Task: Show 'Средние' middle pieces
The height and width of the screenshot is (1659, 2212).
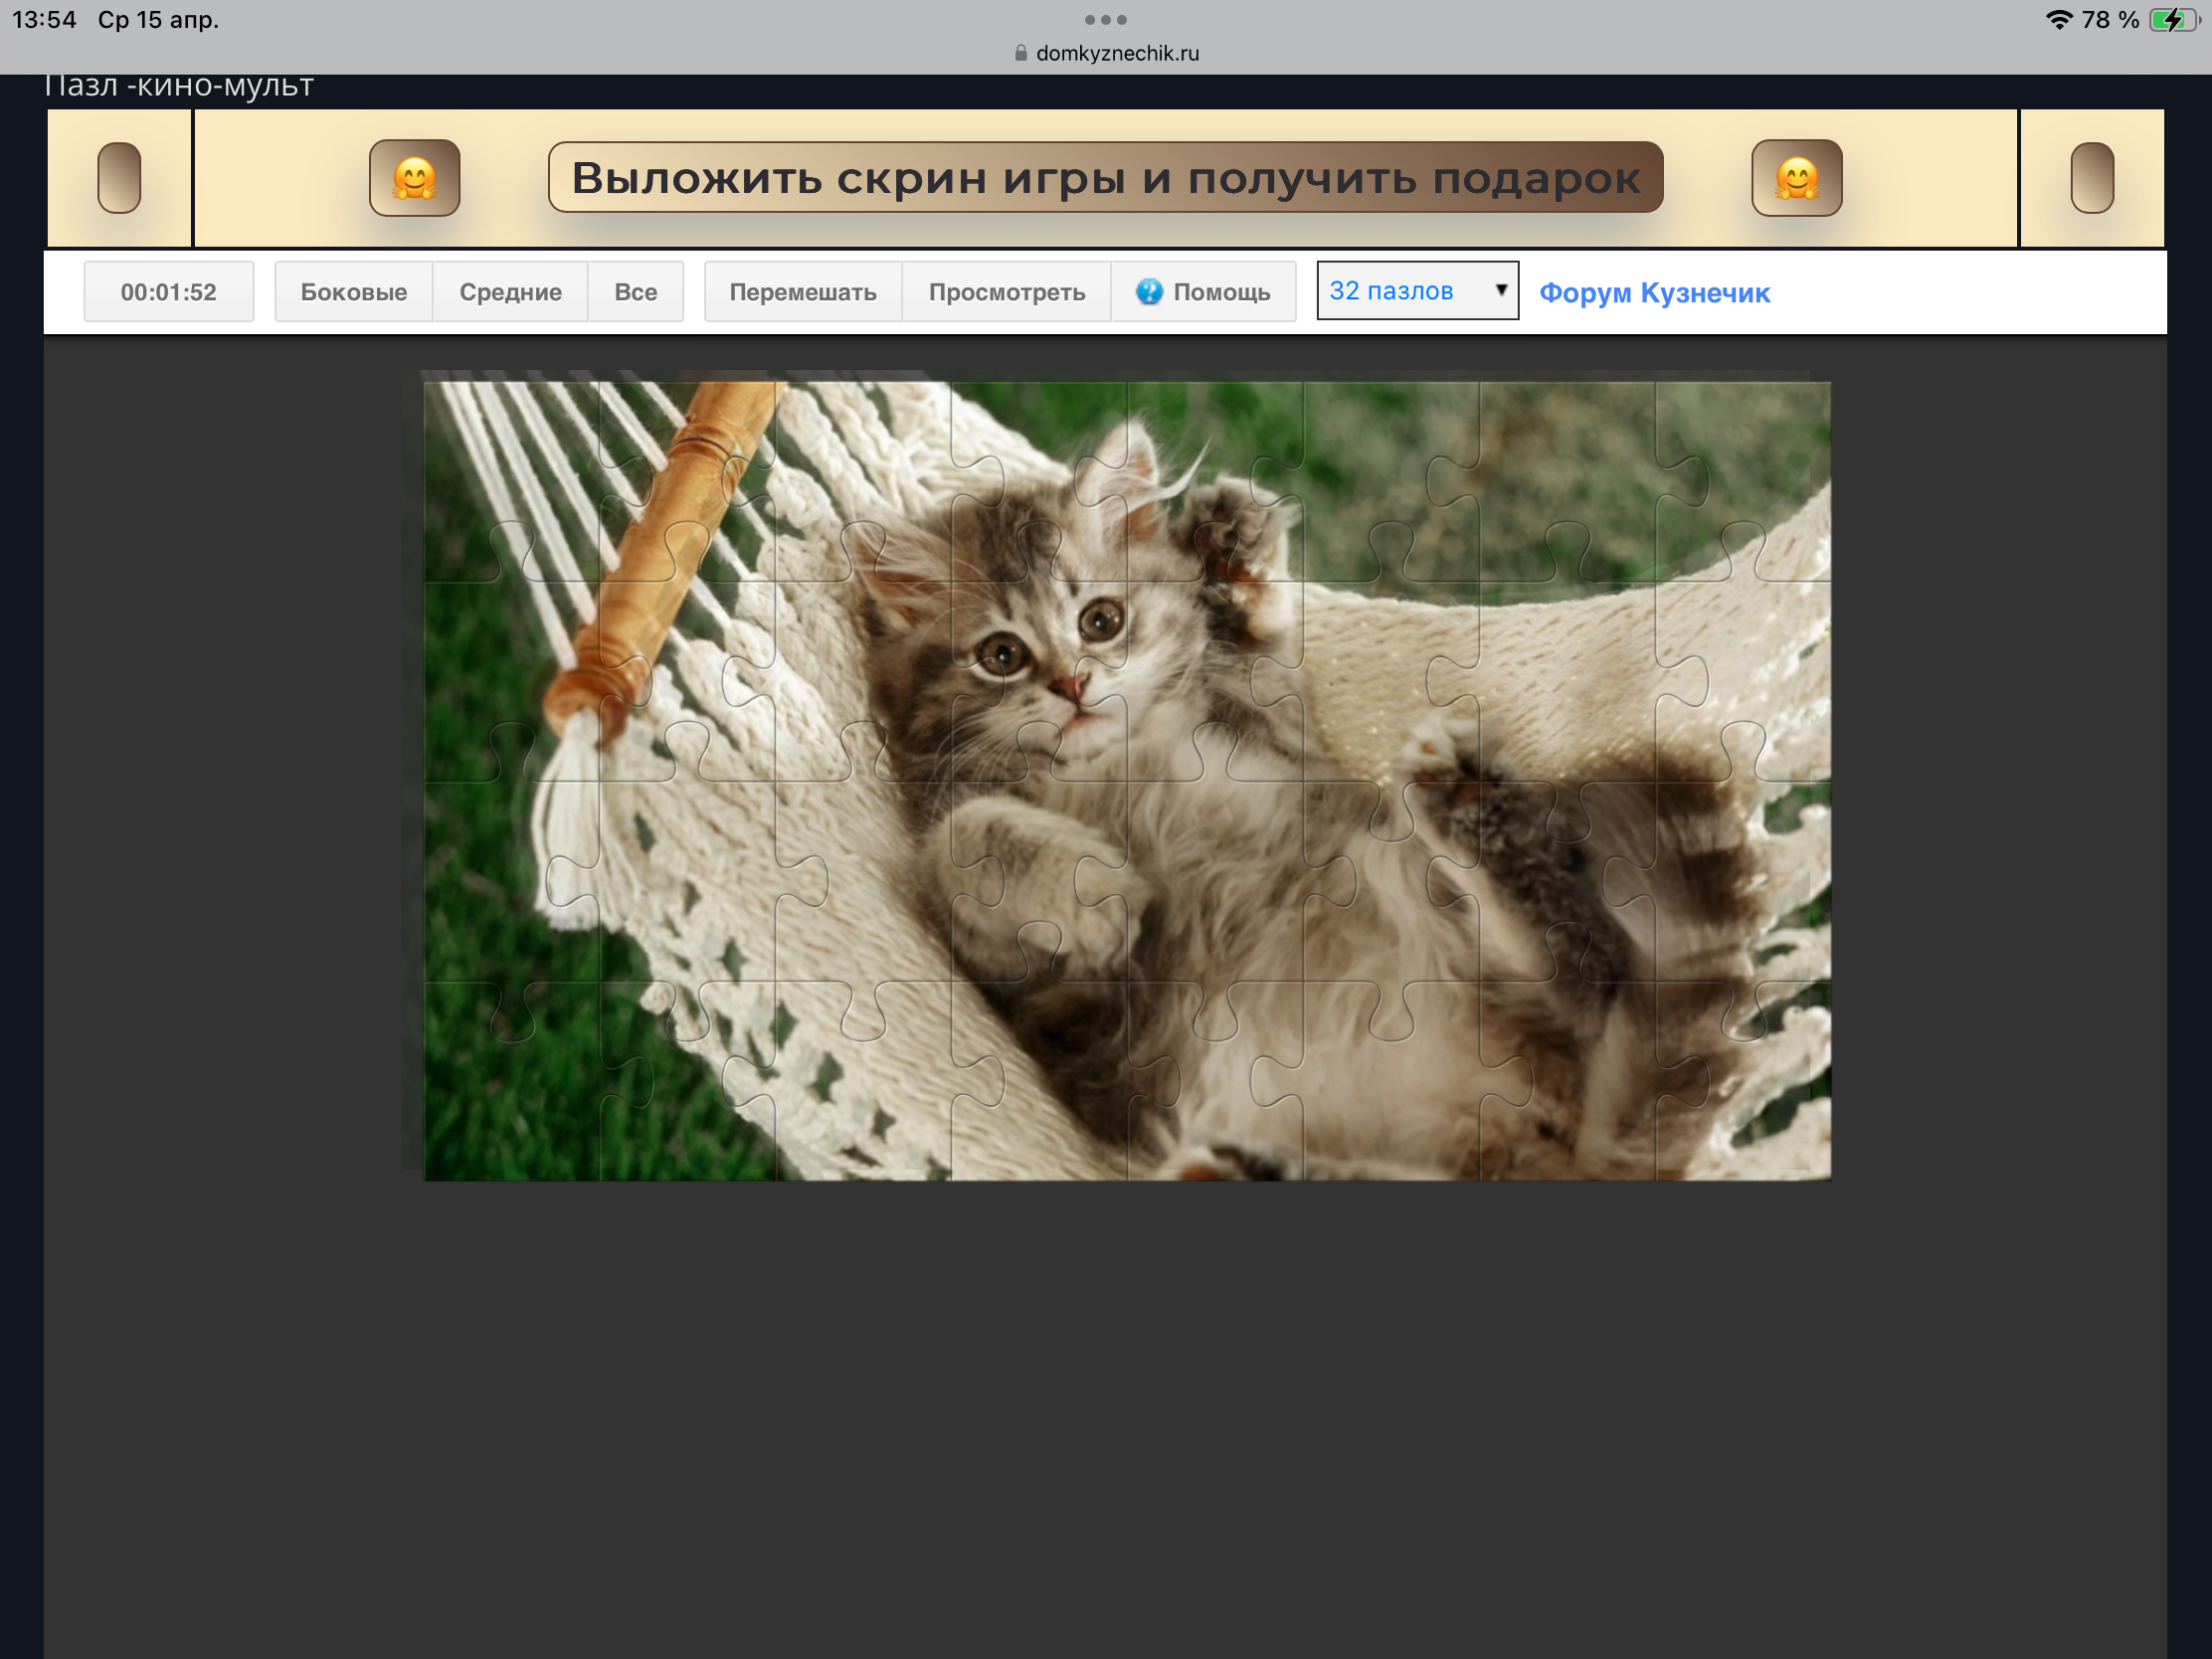Action: pyautogui.click(x=510, y=292)
